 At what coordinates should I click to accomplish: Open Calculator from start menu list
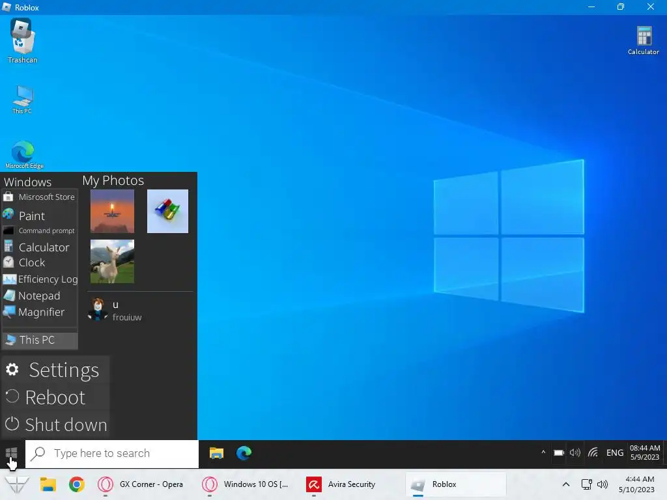tap(39, 247)
